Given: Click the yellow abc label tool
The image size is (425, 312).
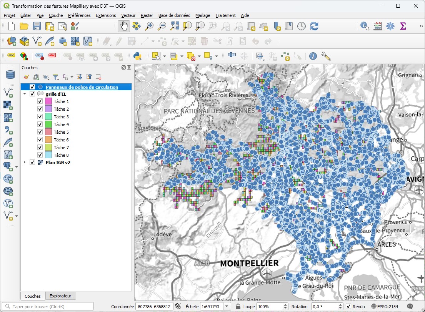Looking at the screenshot, I should point(11,55).
